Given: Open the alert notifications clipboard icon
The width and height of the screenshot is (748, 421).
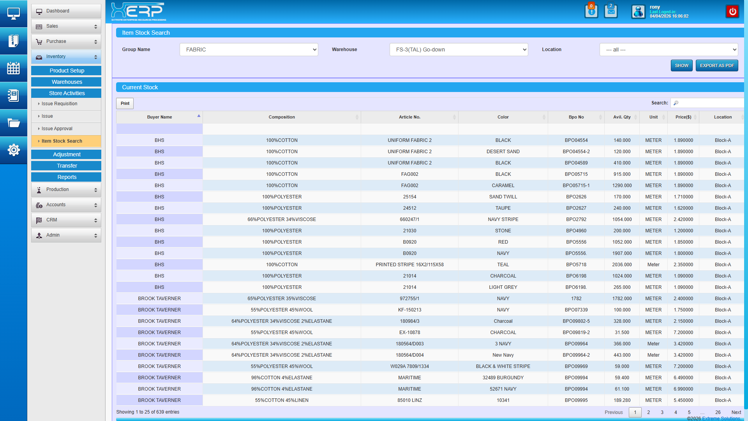Looking at the screenshot, I should (591, 11).
